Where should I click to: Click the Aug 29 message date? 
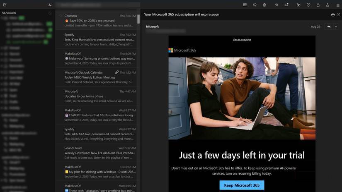[315, 26]
